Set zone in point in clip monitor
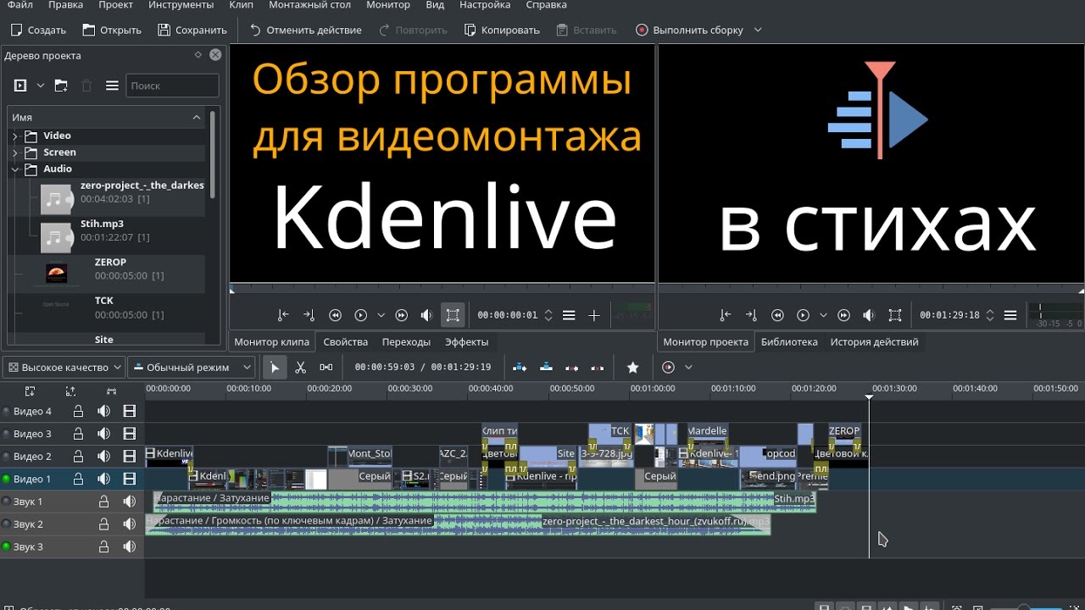Viewport: 1085px width, 610px height. 283,315
